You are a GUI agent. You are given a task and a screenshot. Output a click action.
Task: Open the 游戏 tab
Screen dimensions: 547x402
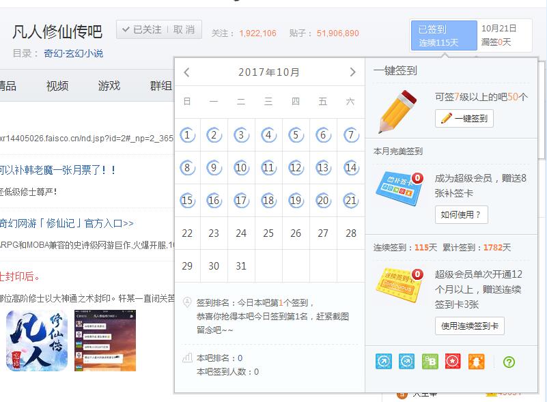point(109,85)
